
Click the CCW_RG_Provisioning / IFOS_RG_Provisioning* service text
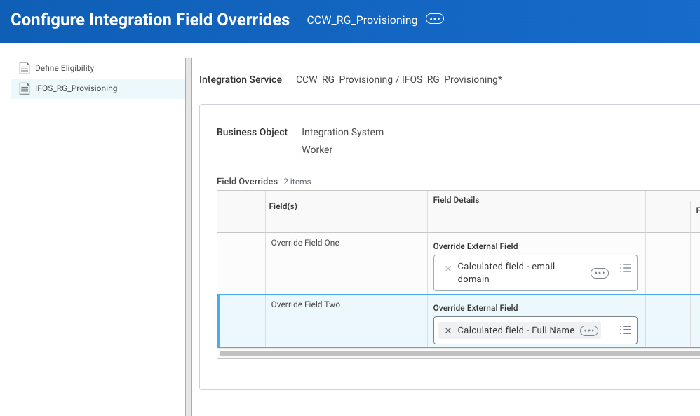[x=399, y=79]
